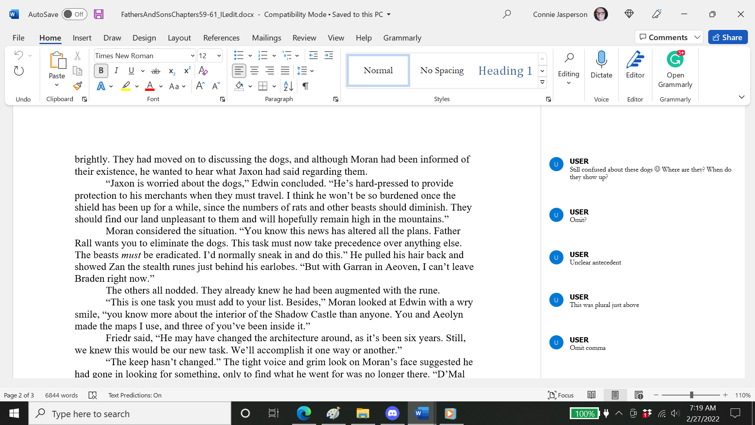Show paragraph marks with pilcrow icon
The image size is (755, 425).
coord(305,86)
